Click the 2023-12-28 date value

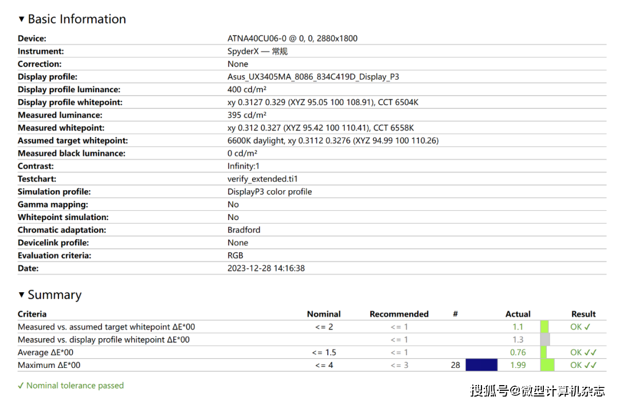click(x=266, y=268)
